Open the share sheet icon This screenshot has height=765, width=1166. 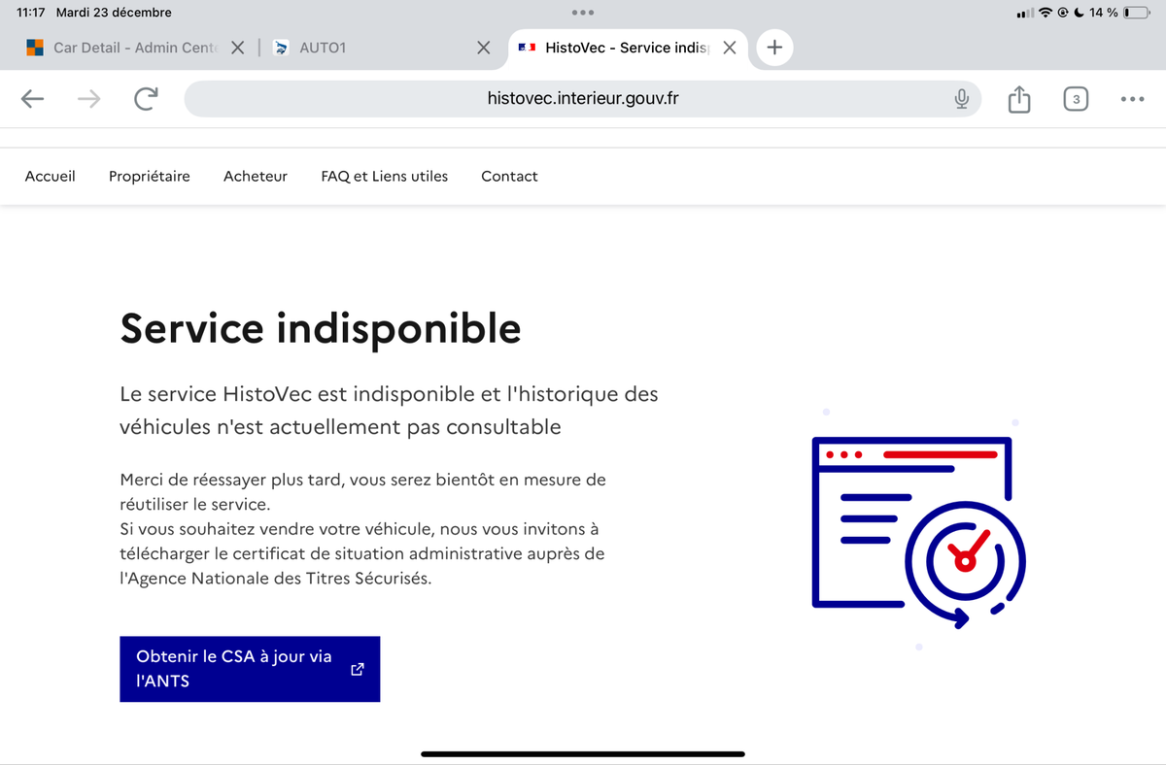1018,99
